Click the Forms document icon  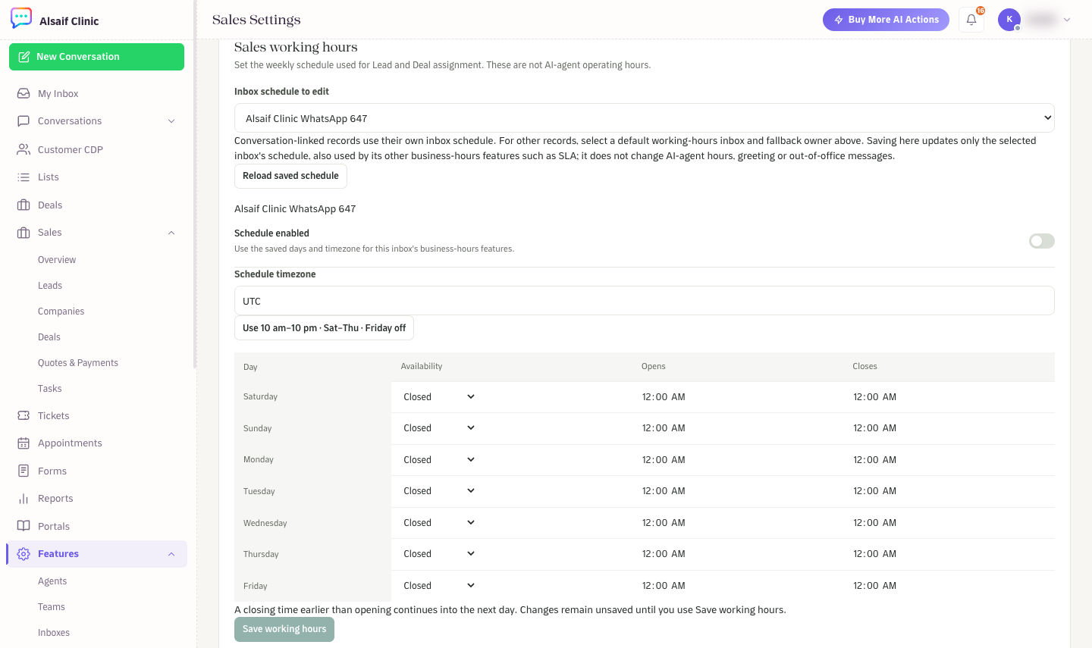click(x=24, y=471)
